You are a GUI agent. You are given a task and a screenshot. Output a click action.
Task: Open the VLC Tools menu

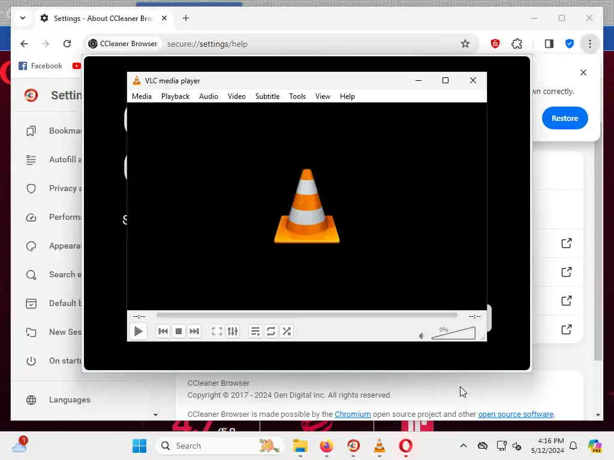pyautogui.click(x=297, y=96)
